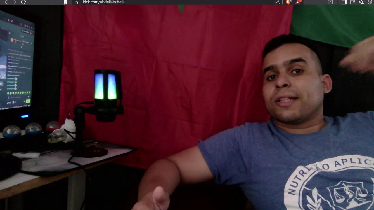
Task: Reload the Kick page
Action: (24, 2)
